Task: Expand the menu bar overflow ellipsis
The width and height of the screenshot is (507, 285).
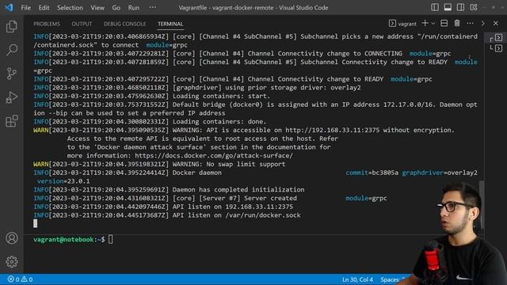Action: tap(153, 7)
